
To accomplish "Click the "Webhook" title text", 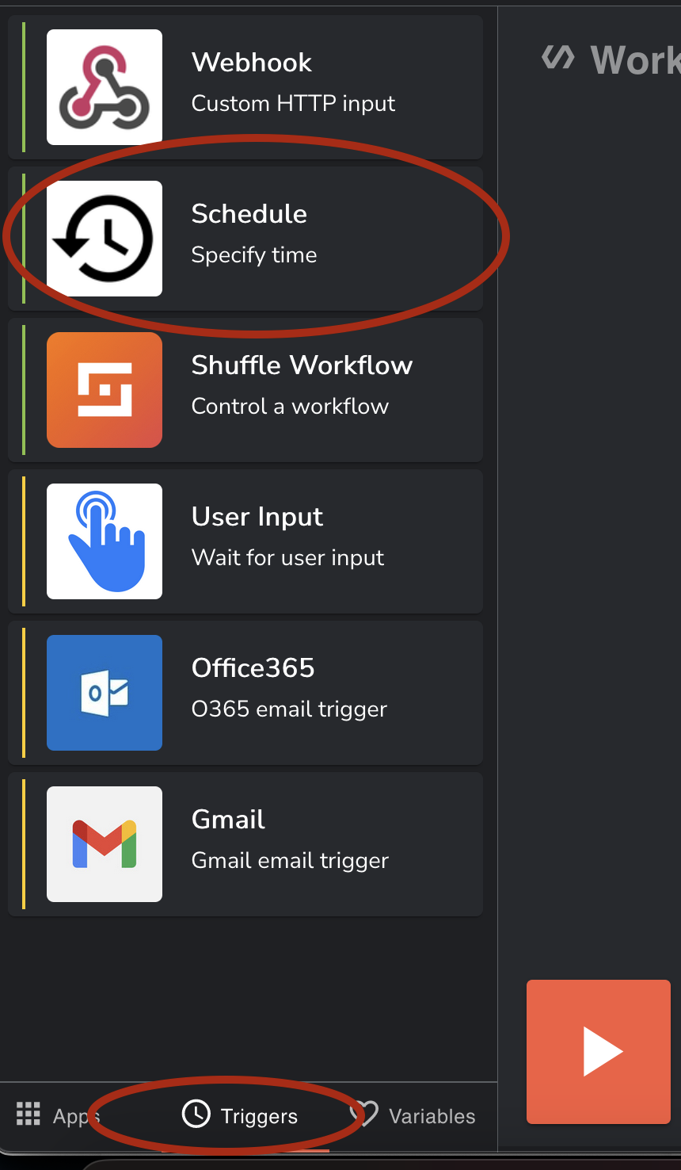I will (x=252, y=63).
